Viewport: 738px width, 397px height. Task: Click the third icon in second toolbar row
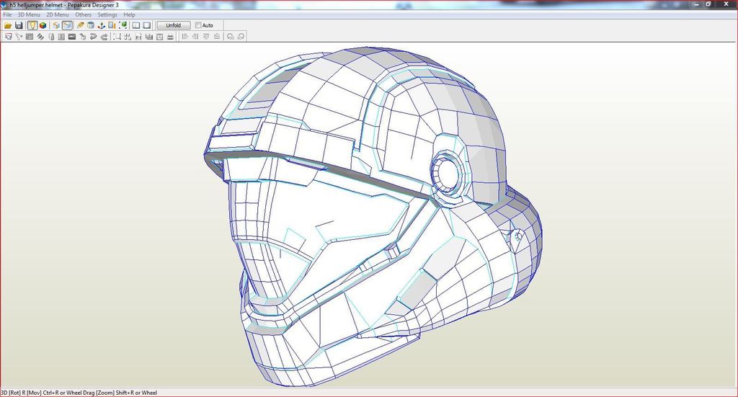tap(29, 36)
